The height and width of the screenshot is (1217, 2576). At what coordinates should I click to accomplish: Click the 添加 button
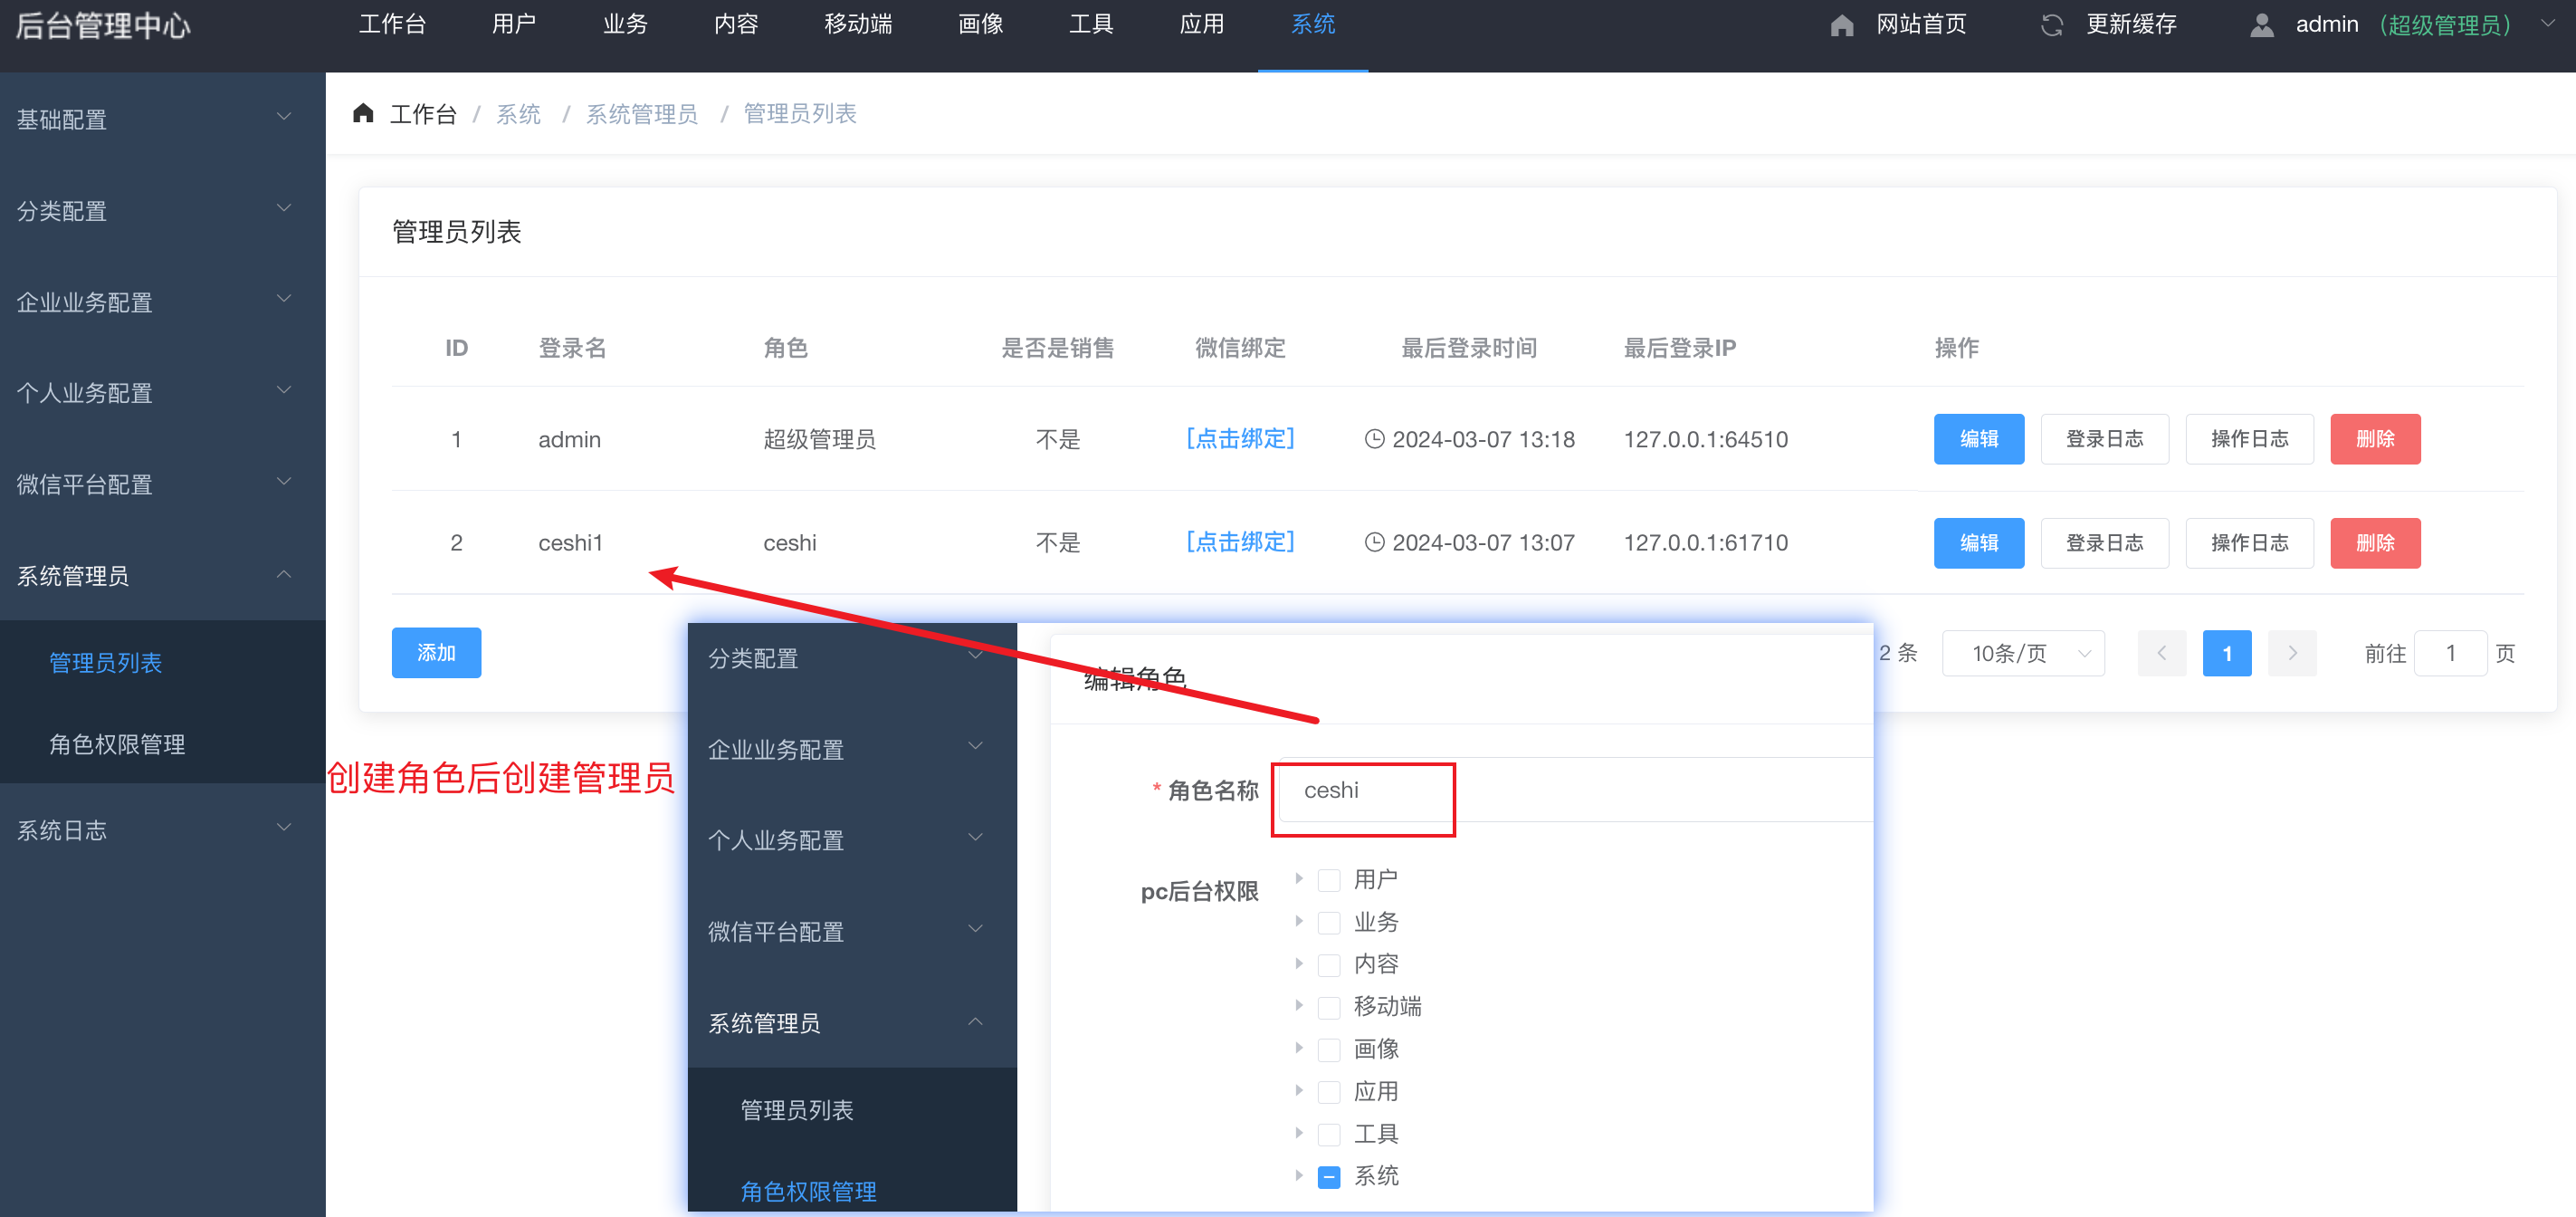(436, 653)
